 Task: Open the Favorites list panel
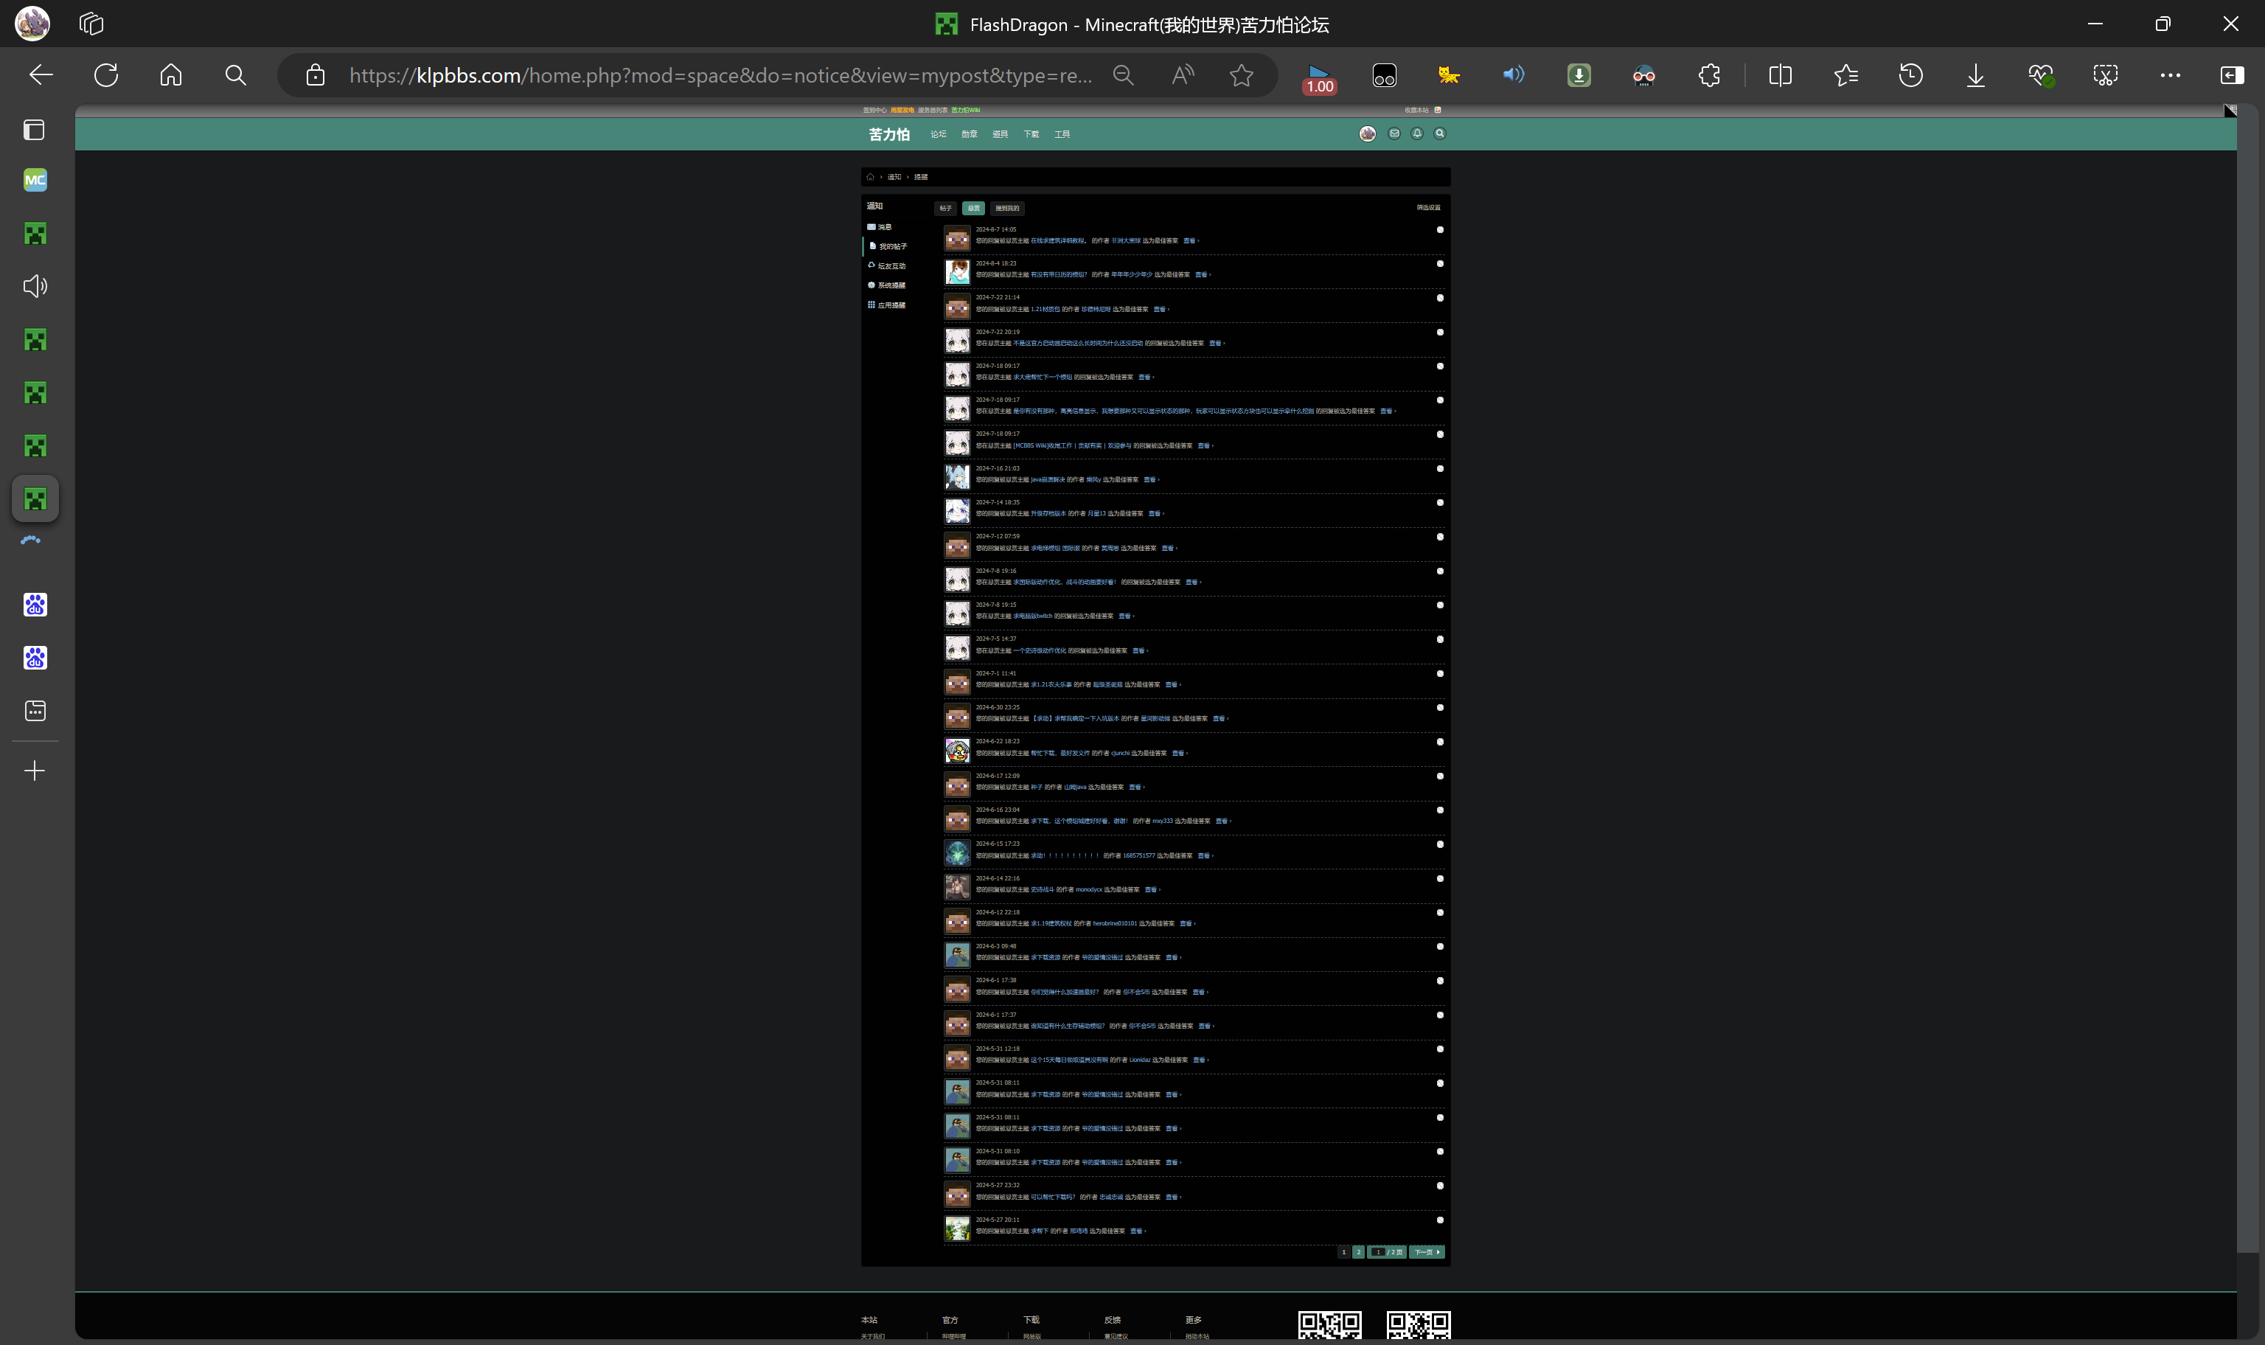(1845, 75)
